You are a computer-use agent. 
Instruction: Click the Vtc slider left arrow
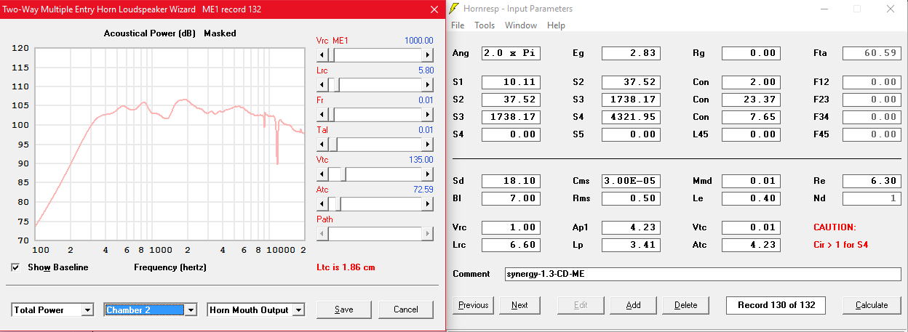[x=323, y=174]
